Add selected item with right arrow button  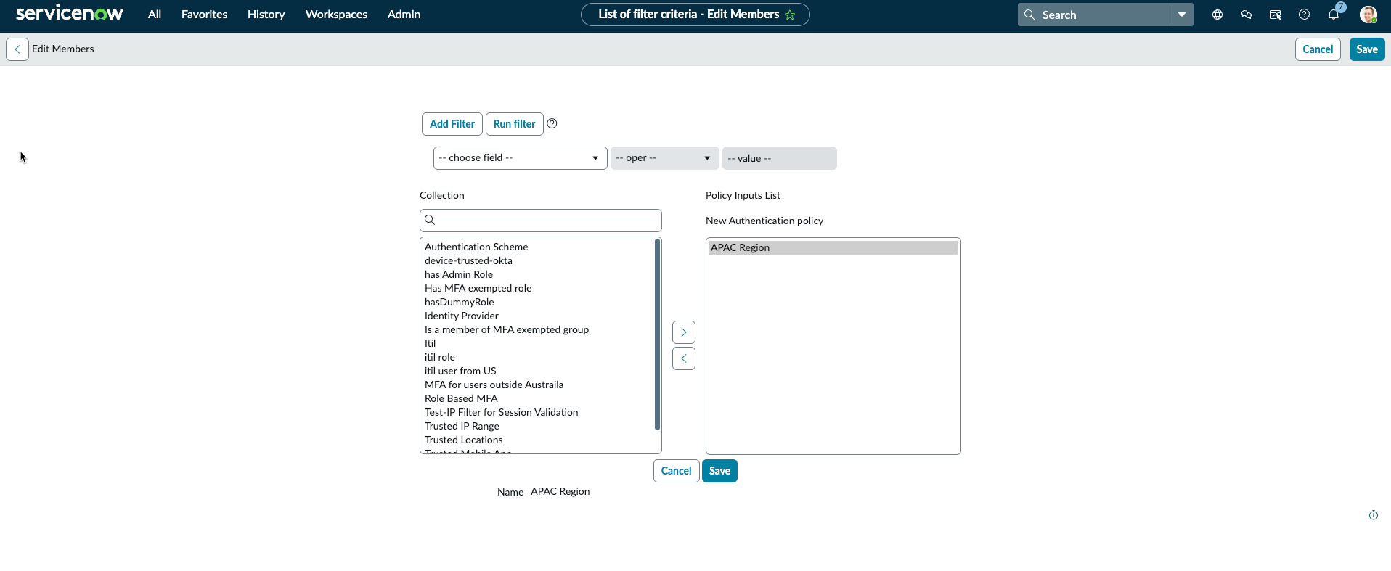[x=684, y=332]
